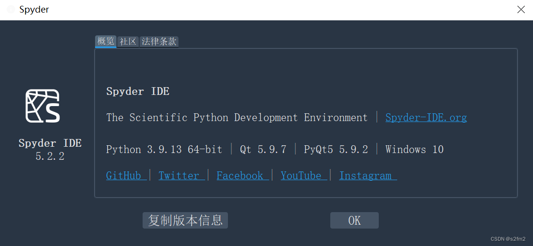Image resolution: width=533 pixels, height=246 pixels.
Task: Select the "Python 3.9.13 64-bit" text
Action: [164, 149]
